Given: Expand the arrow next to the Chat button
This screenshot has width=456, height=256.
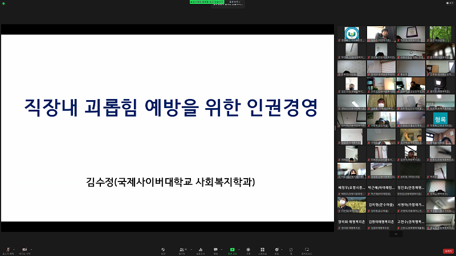Looking at the screenshot, I should coord(222,249).
